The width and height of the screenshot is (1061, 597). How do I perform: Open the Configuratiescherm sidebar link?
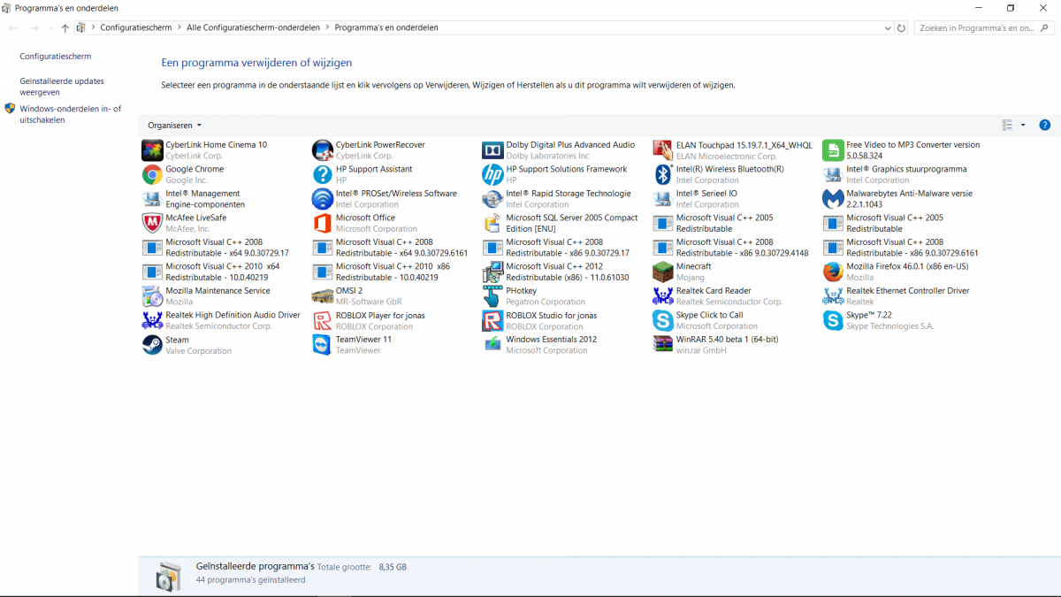pyautogui.click(x=56, y=56)
